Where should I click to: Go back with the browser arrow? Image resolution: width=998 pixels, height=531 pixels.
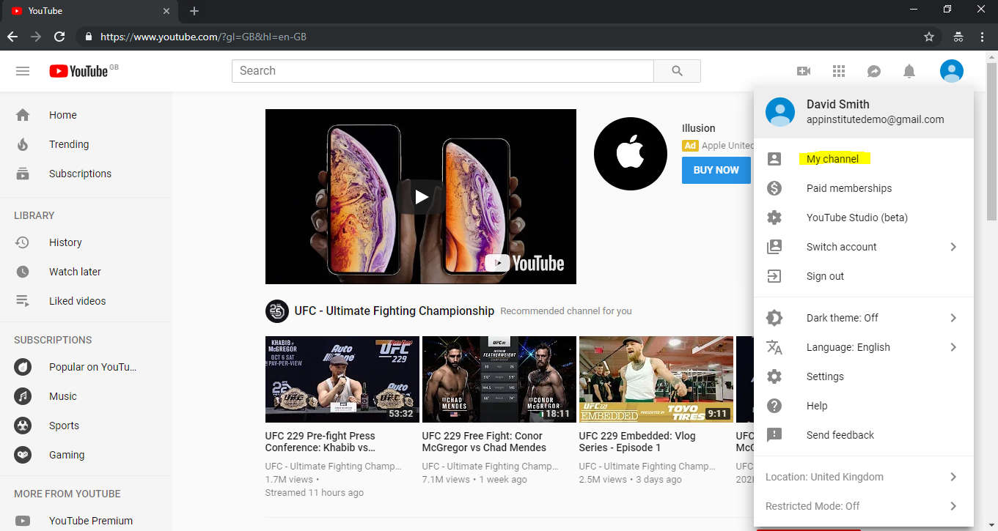tap(12, 37)
